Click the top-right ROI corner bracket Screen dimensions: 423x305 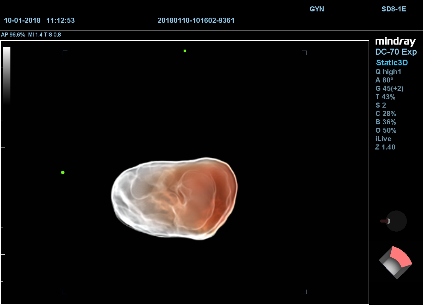pyautogui.click(x=304, y=53)
